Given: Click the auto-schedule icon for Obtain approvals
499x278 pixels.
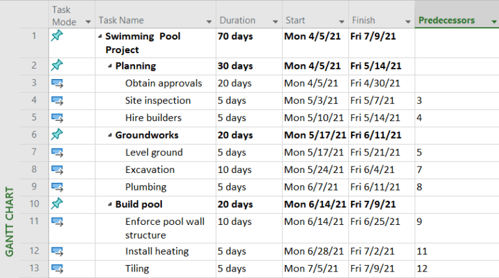Looking at the screenshot, I should point(57,83).
